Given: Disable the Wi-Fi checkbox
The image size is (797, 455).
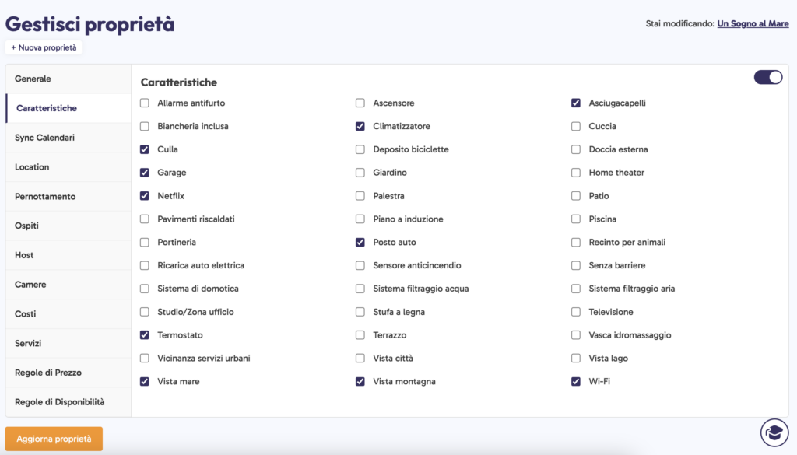Looking at the screenshot, I should point(576,381).
